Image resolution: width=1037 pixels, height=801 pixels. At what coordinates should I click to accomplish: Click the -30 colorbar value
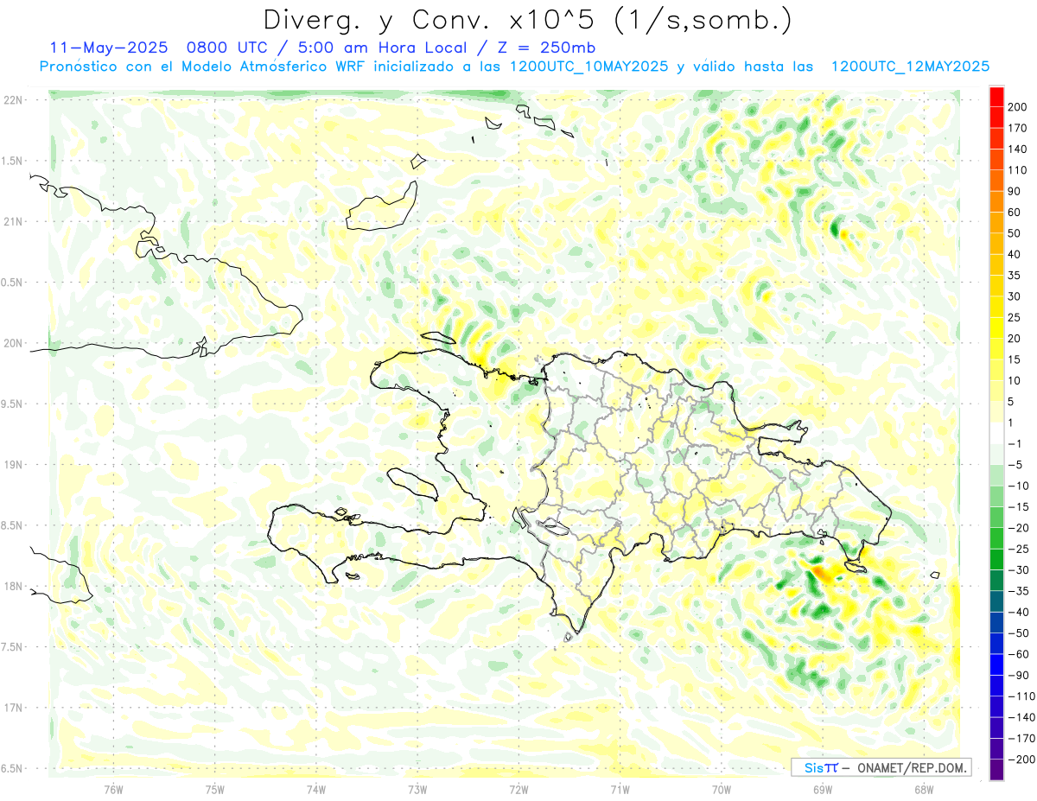[1017, 570]
